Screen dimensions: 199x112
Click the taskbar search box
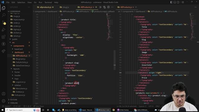(23, 110)
